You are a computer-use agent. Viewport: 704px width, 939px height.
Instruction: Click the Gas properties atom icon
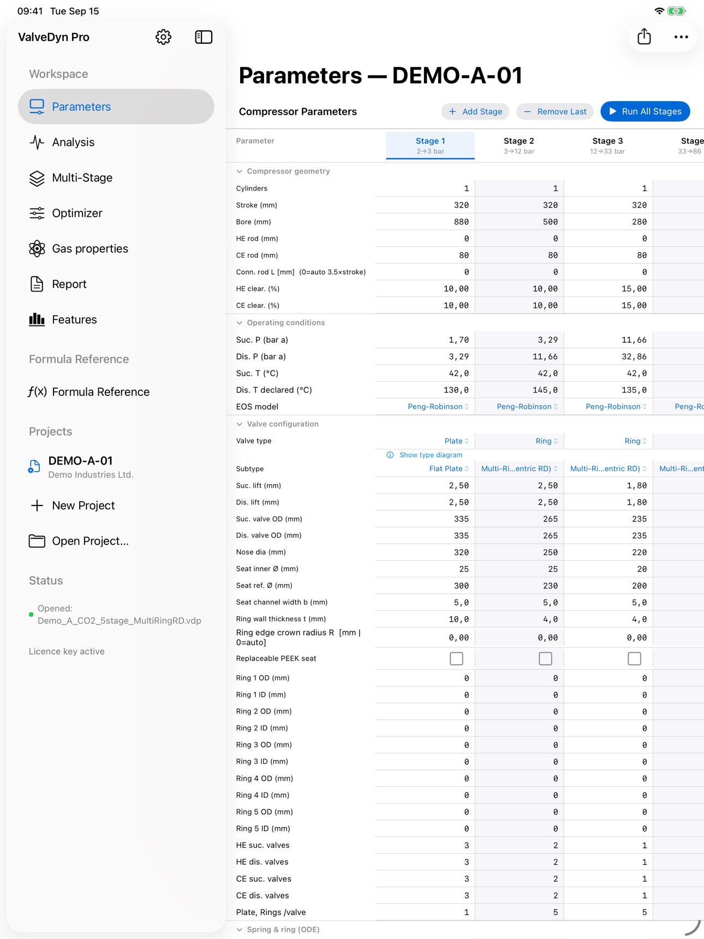pos(37,248)
